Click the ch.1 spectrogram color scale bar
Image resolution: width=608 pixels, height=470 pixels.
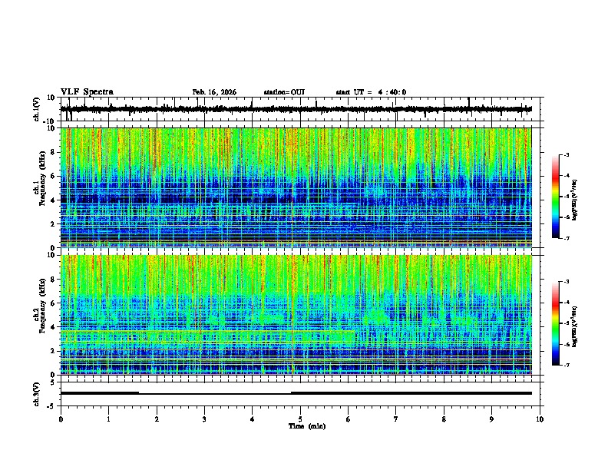(556, 197)
